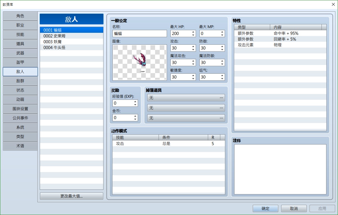This screenshot has height=215, width=338.
Task: Select the 武器 tab
Action: click(20, 53)
